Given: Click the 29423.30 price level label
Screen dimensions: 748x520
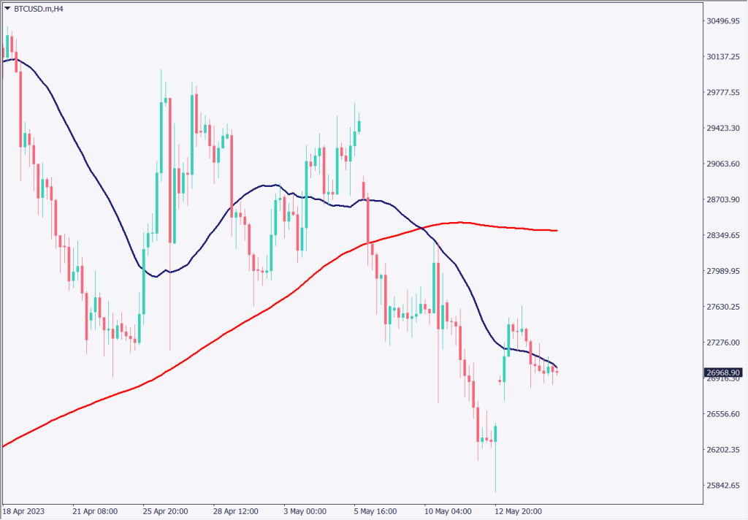Looking at the screenshot, I should coord(723,129).
